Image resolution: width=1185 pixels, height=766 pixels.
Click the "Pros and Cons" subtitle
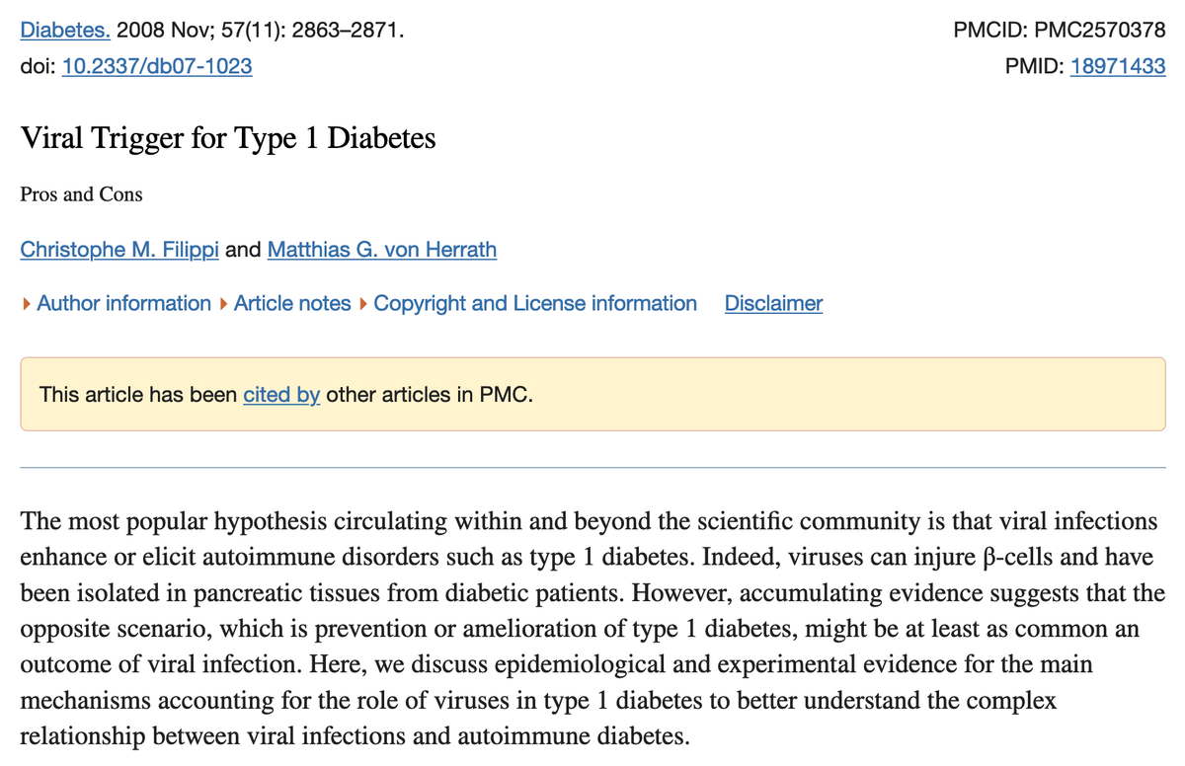point(81,194)
